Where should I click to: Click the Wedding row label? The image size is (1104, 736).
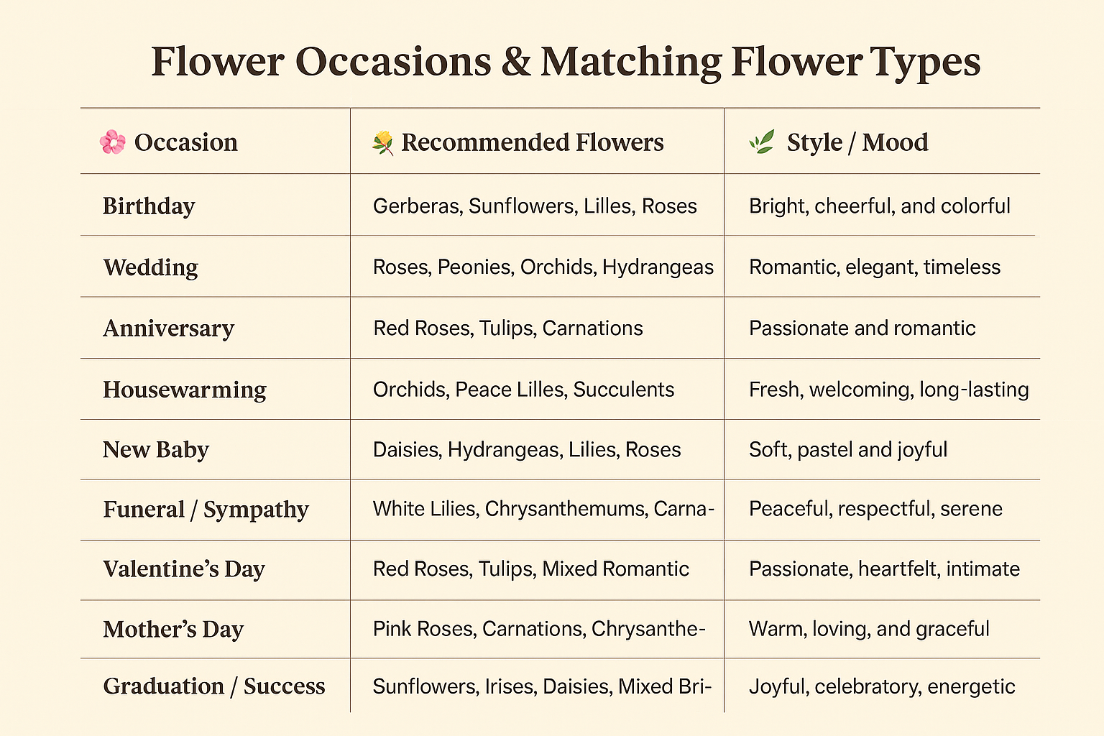150,267
